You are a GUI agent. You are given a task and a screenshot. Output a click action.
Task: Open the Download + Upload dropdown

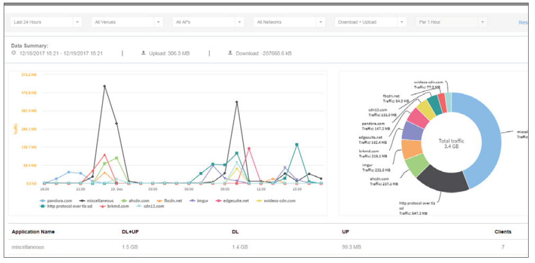(370, 22)
